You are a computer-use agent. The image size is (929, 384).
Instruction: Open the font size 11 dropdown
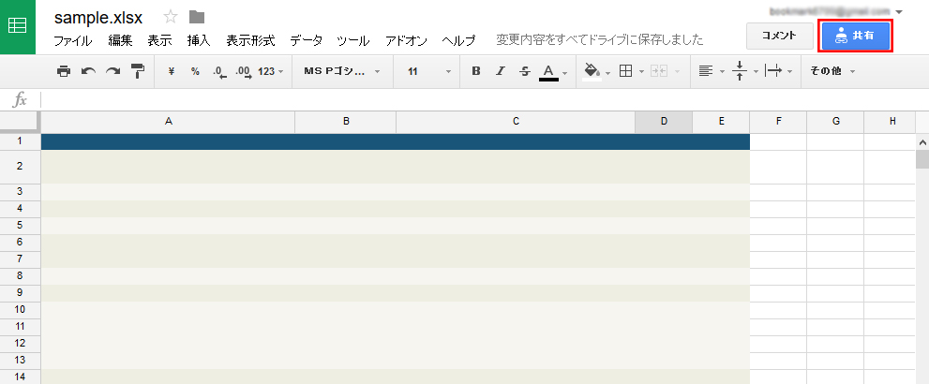click(429, 71)
